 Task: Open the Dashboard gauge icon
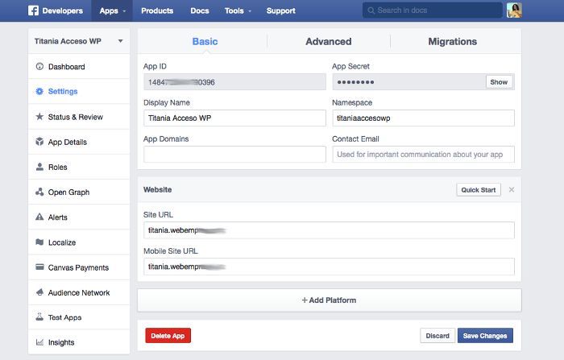39,66
